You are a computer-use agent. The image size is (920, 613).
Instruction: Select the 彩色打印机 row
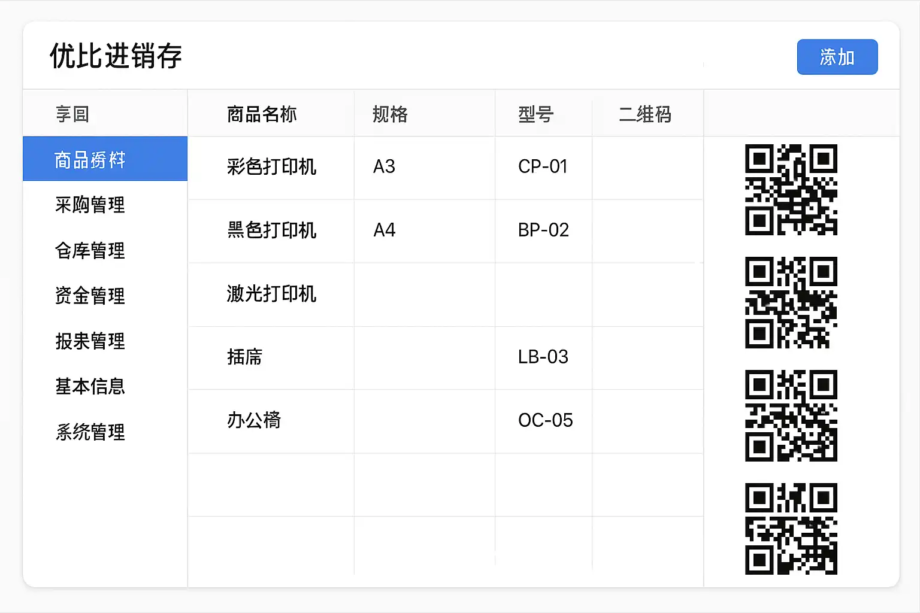271,167
